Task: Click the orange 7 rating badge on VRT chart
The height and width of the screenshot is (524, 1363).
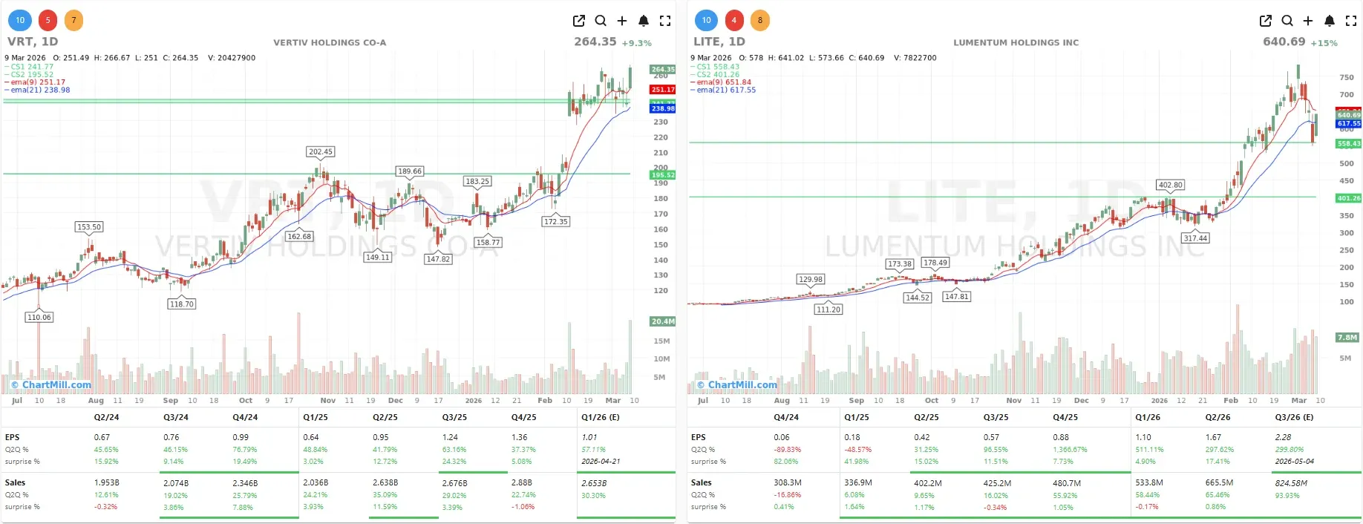Action: tap(73, 20)
